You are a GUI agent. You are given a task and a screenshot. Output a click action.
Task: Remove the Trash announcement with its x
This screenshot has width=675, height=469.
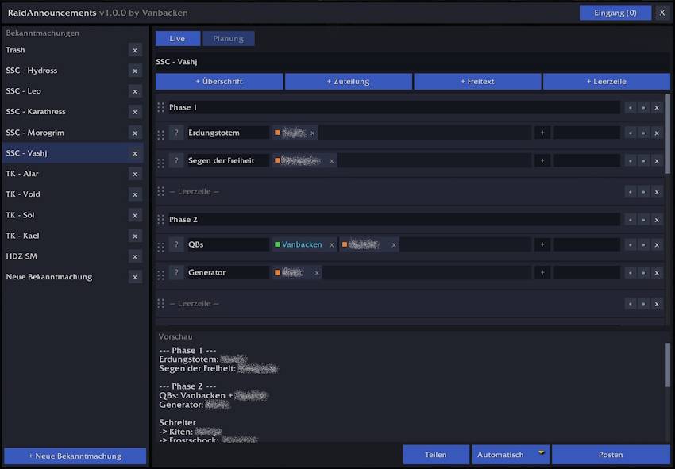coord(135,50)
